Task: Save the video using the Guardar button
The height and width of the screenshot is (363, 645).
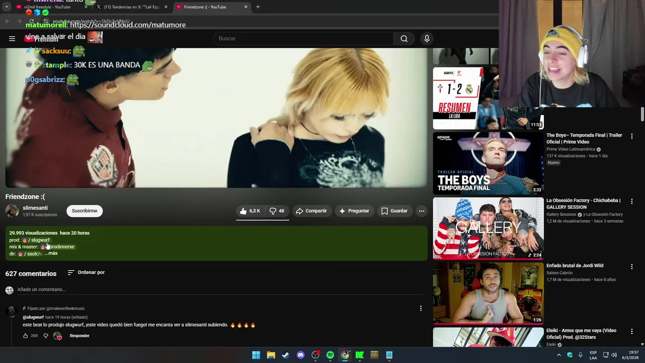Action: [x=395, y=211]
